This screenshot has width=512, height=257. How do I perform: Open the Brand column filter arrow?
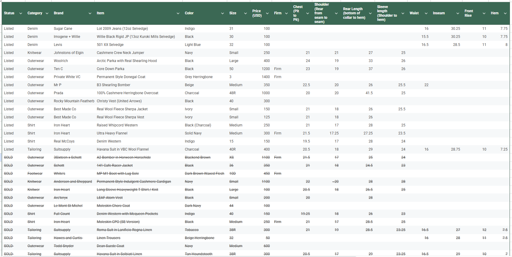tap(90, 13)
